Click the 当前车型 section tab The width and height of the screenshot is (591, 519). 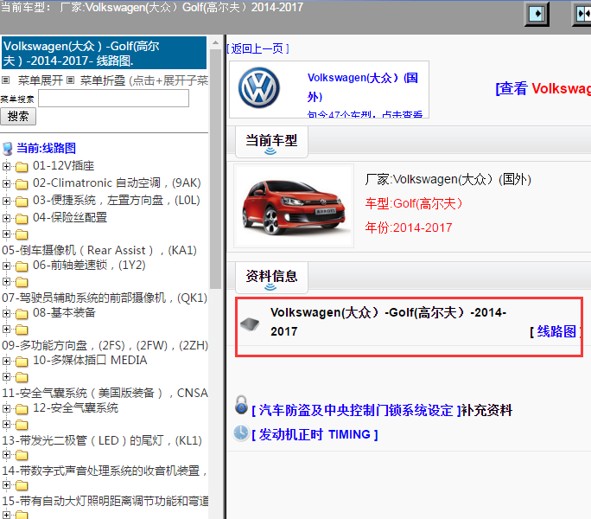[x=271, y=141]
